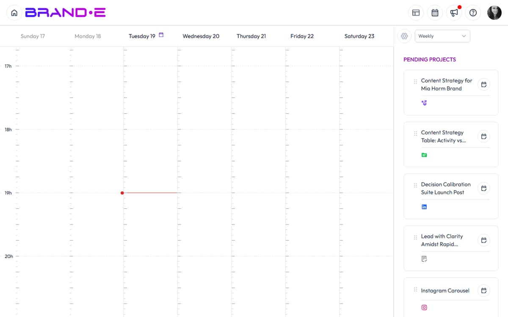Select the Sunday 17 column header
Screen dimensions: 508x317
point(33,36)
